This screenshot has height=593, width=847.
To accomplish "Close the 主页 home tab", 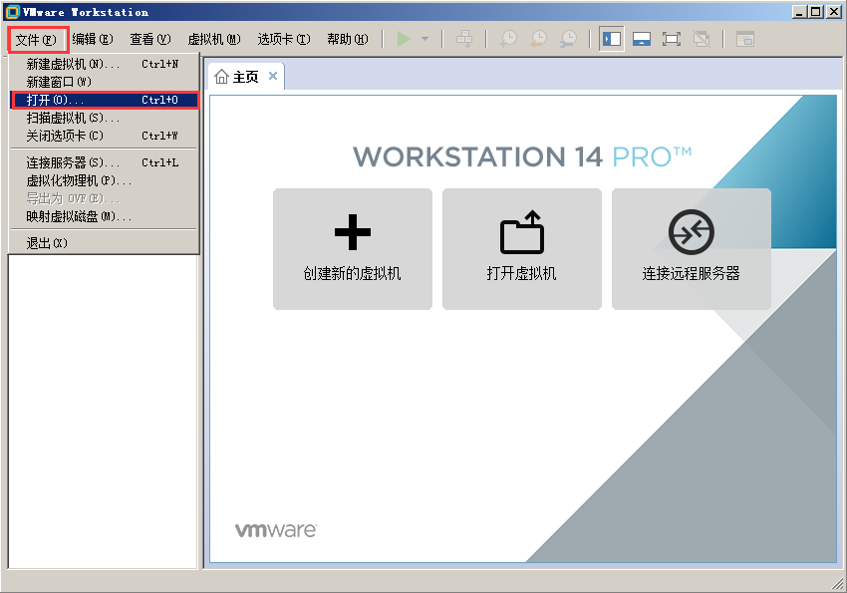I will tap(273, 77).
